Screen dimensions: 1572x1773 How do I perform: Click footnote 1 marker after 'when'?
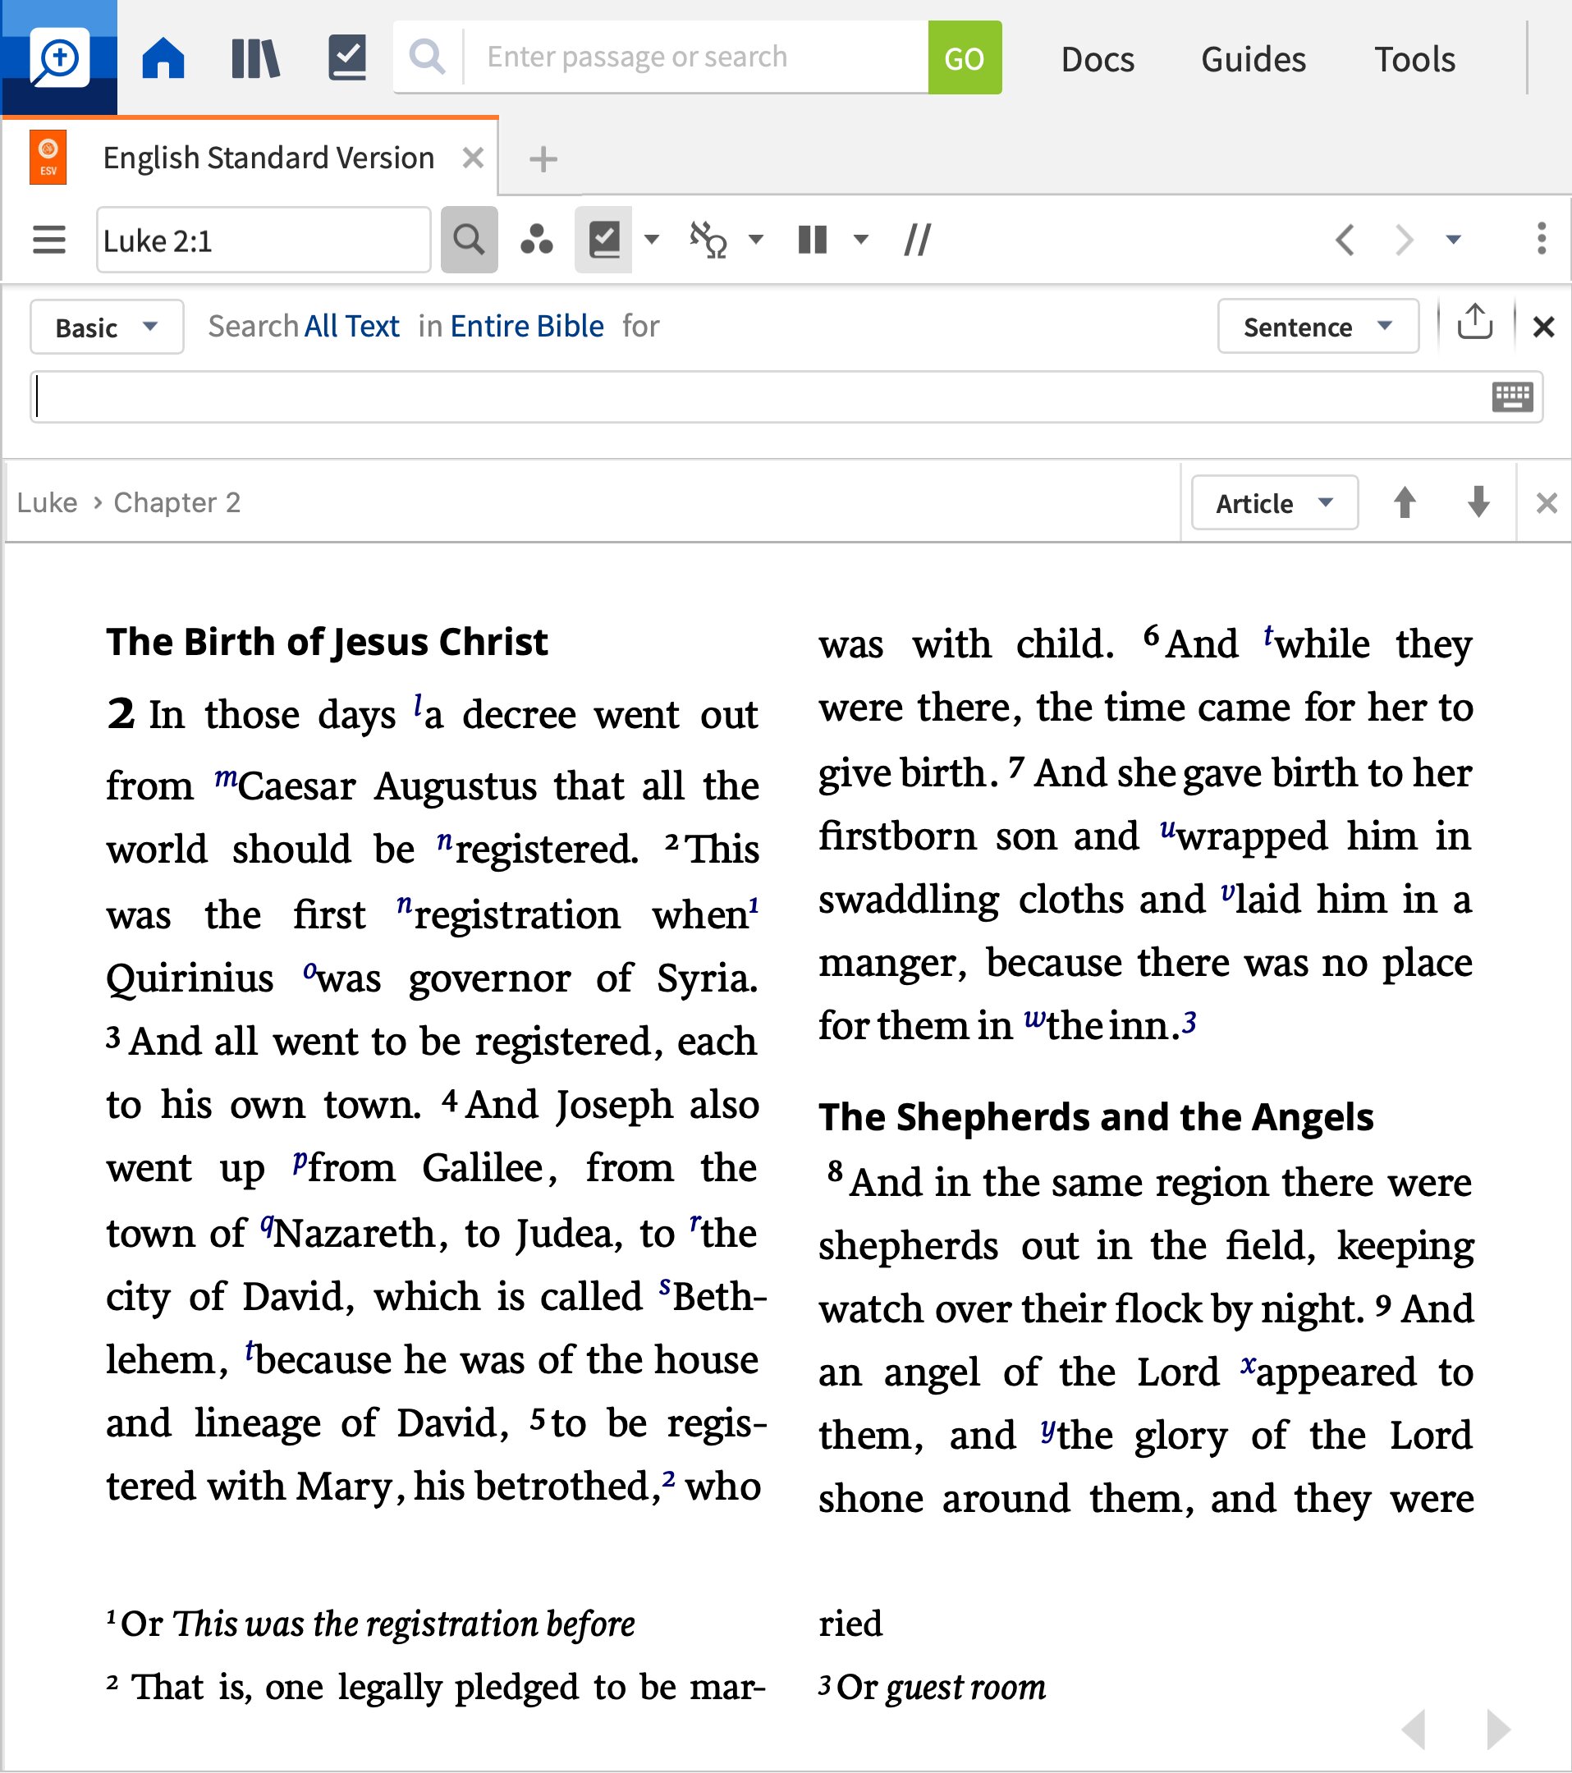[x=754, y=905]
